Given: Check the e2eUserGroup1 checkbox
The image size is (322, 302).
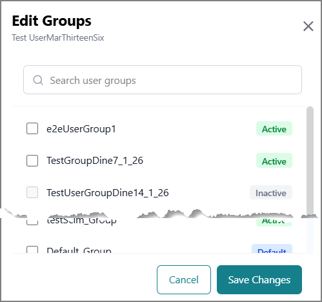Looking at the screenshot, I should [32, 128].
